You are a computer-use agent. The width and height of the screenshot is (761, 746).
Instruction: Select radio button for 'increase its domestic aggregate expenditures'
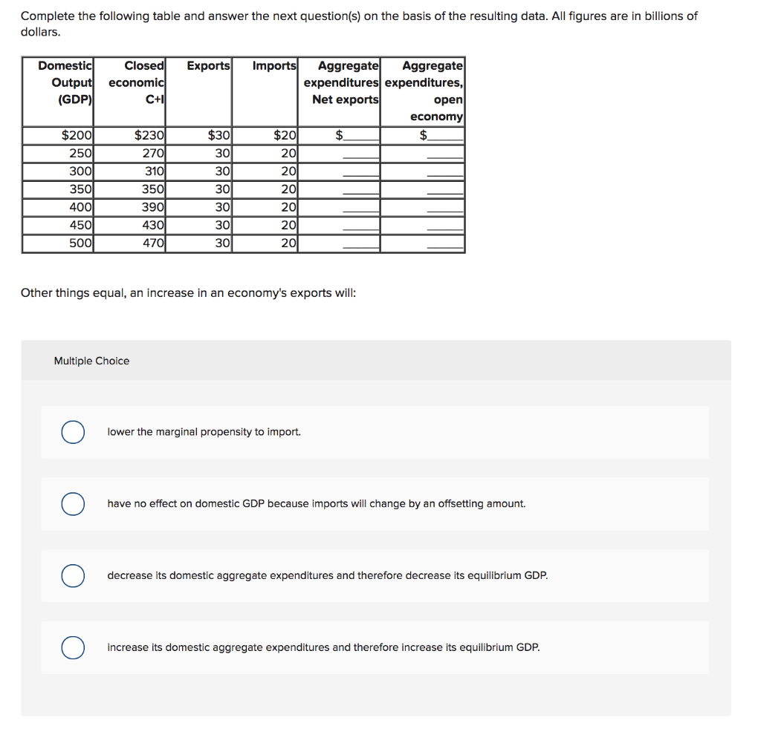(72, 648)
